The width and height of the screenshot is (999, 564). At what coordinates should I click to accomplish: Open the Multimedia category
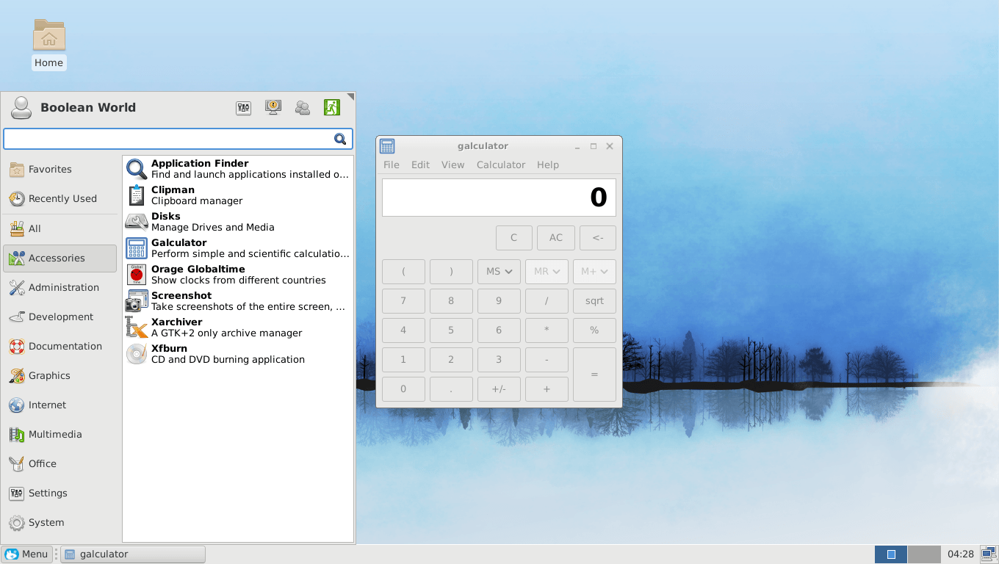[60, 435]
